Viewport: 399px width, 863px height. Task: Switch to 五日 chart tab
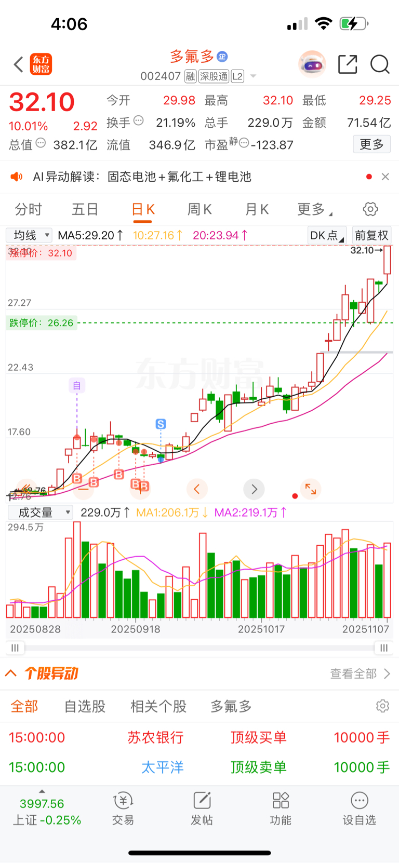[x=85, y=209]
